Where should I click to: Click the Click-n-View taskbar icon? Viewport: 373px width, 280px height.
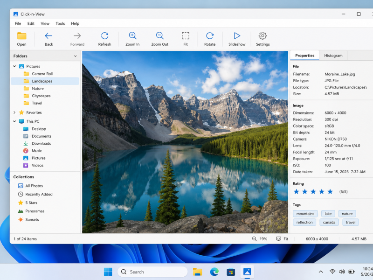tap(247, 272)
